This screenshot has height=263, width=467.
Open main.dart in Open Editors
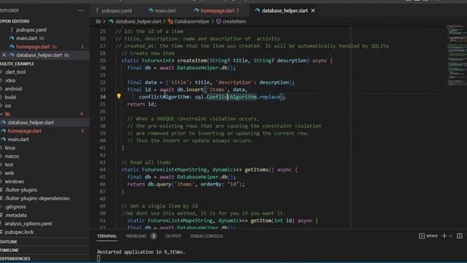coord(27,38)
